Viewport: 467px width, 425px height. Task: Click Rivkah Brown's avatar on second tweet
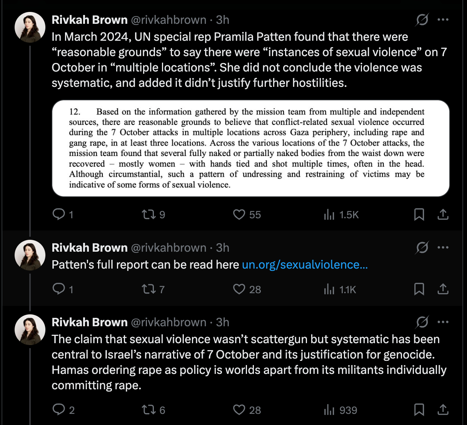pos(30,255)
